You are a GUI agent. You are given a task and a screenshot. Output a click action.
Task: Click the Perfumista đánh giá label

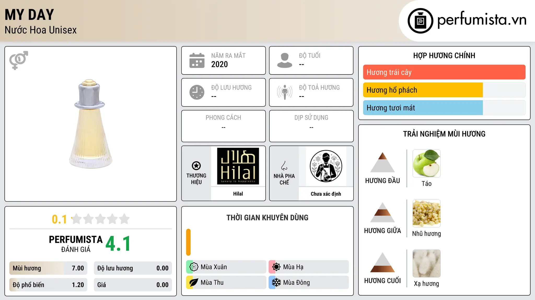click(76, 244)
